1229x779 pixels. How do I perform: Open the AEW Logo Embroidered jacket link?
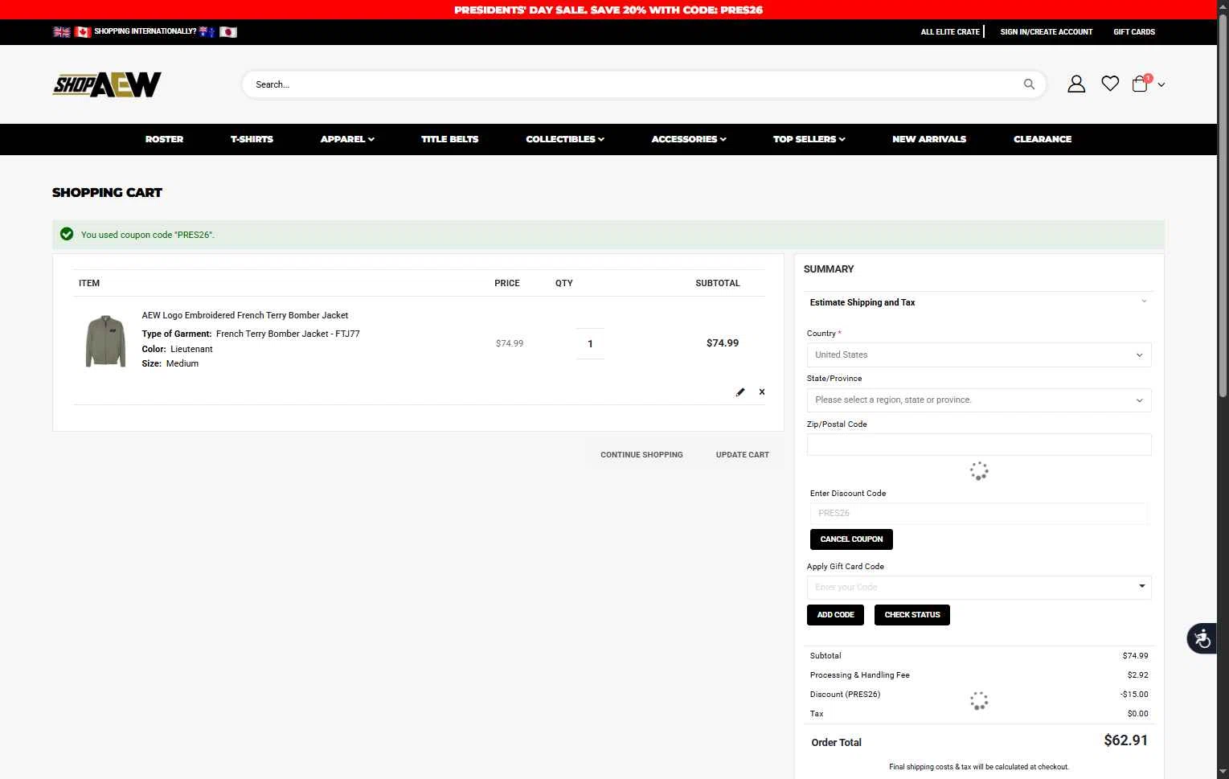click(x=245, y=315)
